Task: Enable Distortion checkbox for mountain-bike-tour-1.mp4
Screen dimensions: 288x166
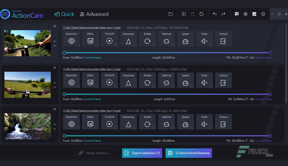Action: pyautogui.click(x=78, y=45)
